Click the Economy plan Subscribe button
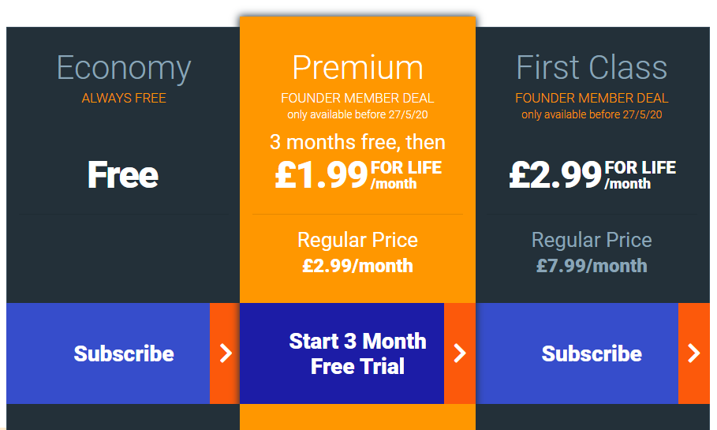717x430 pixels. [108, 353]
